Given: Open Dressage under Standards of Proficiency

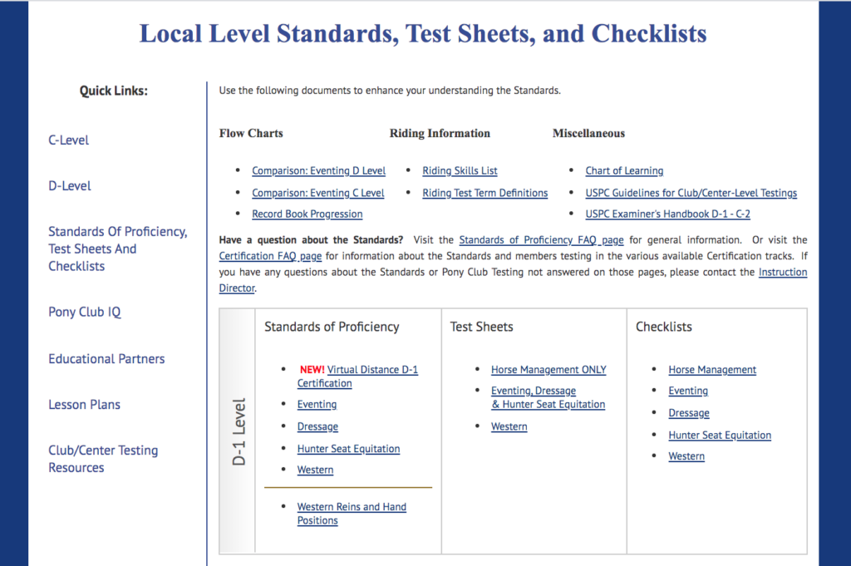Looking at the screenshot, I should point(317,426).
